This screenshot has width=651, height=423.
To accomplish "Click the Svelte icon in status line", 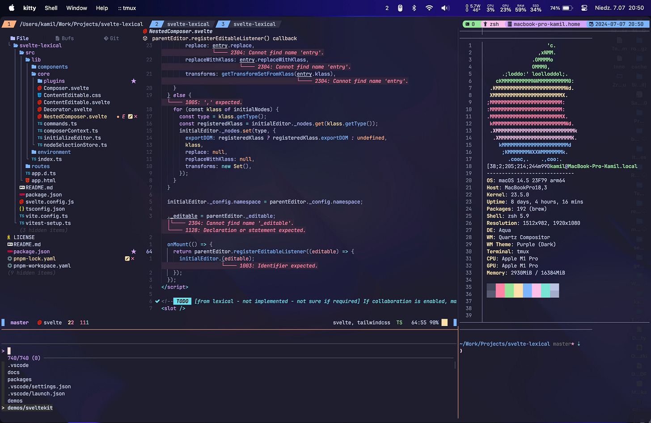I will (x=39, y=322).
